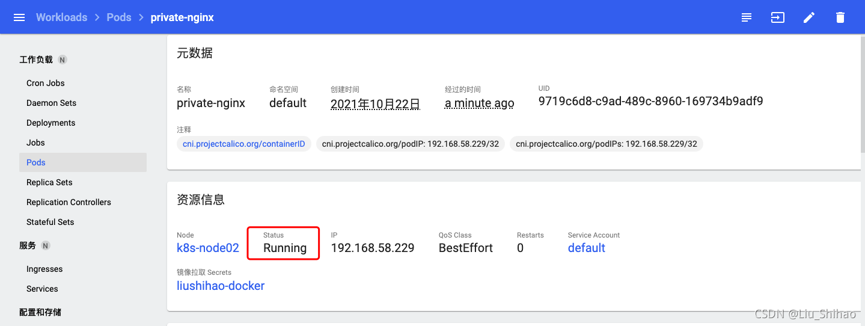Image resolution: width=865 pixels, height=326 pixels.
Task: Open Deployments in sidebar
Action: point(51,123)
